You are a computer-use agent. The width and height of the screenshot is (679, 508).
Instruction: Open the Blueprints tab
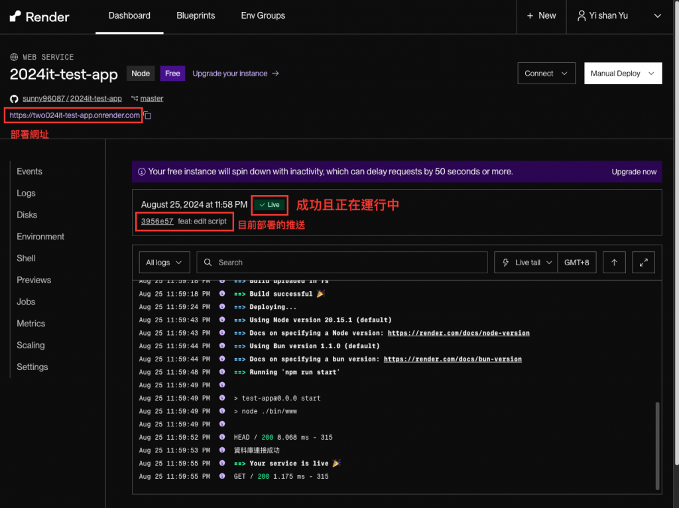click(x=196, y=16)
